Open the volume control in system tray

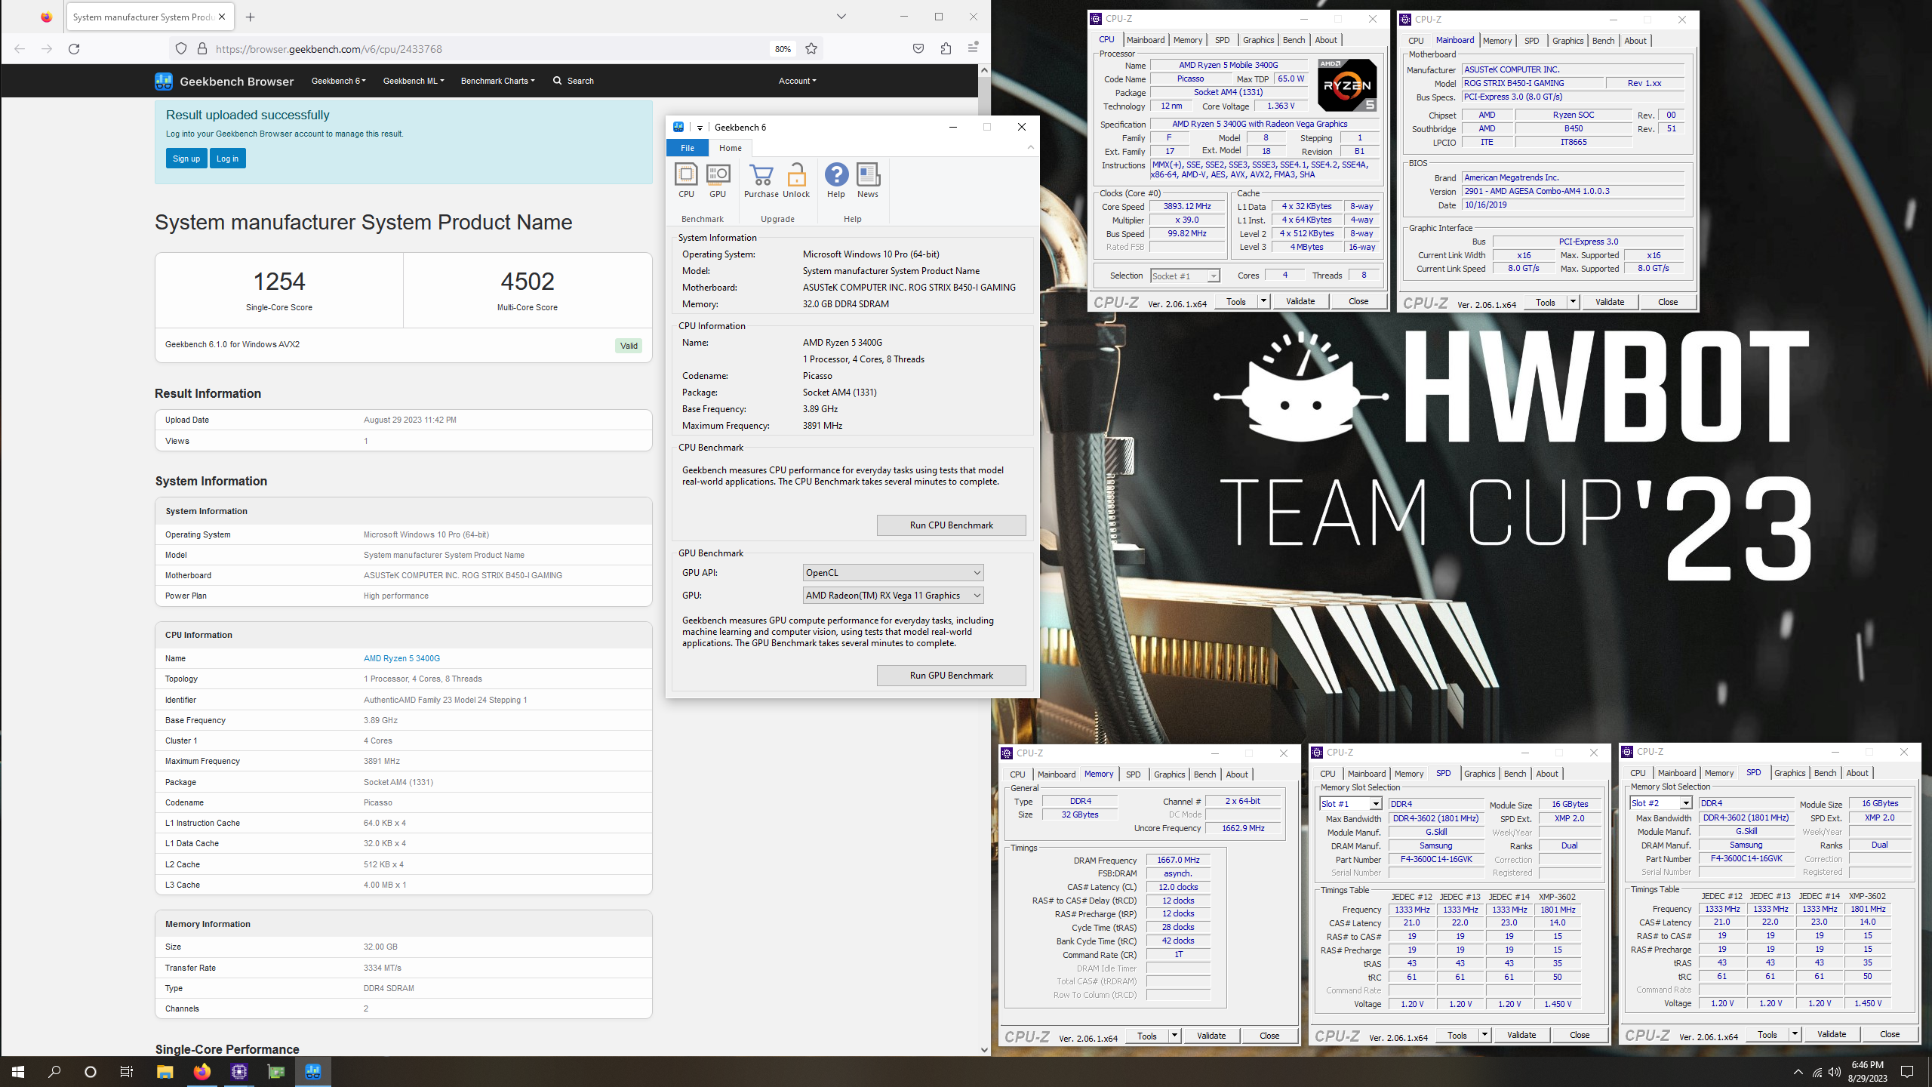tap(1835, 1072)
